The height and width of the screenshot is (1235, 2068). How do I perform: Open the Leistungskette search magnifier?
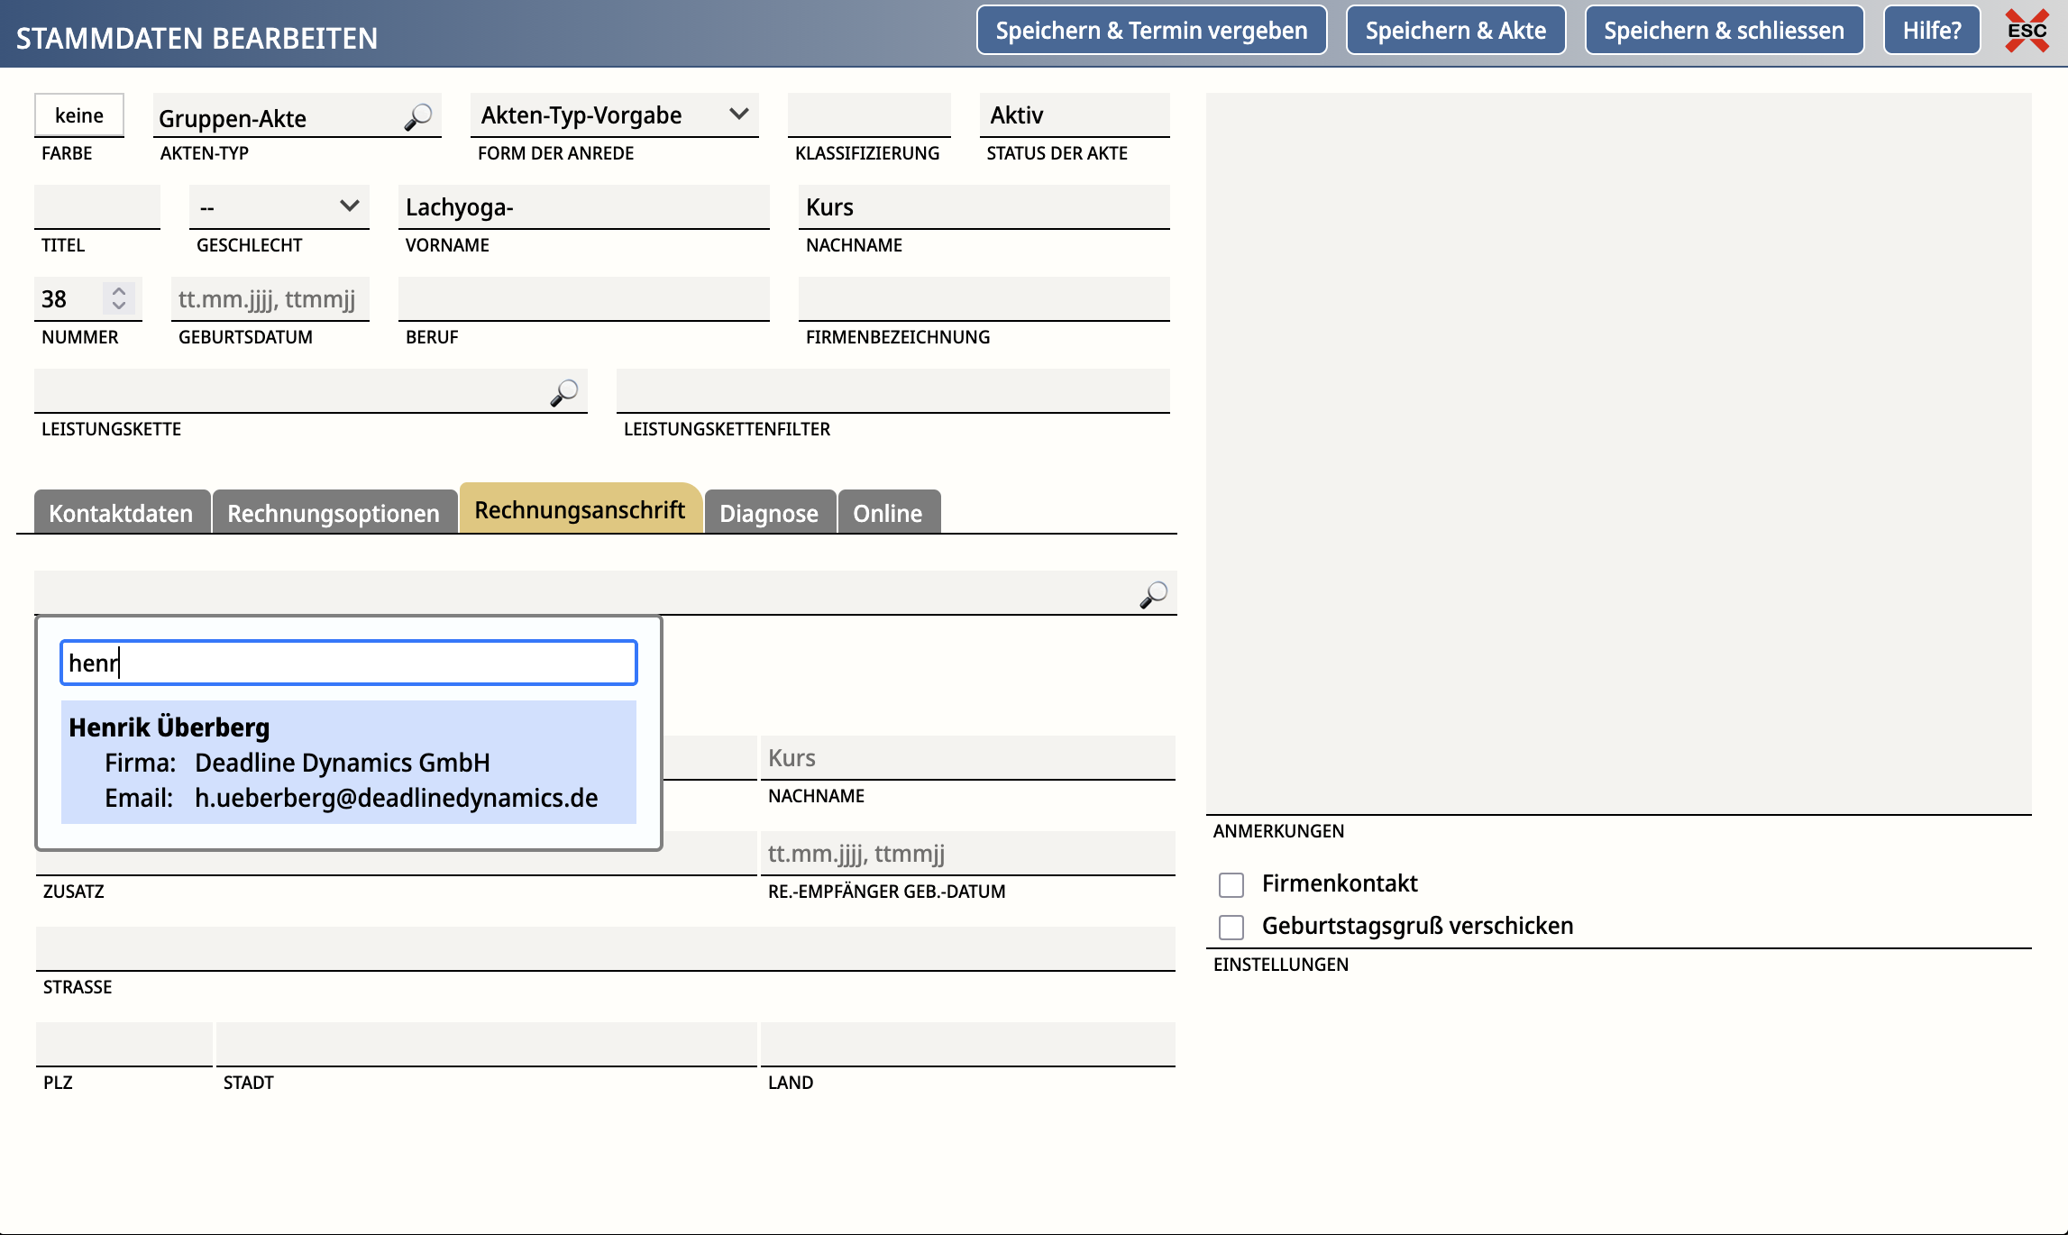coord(564,392)
